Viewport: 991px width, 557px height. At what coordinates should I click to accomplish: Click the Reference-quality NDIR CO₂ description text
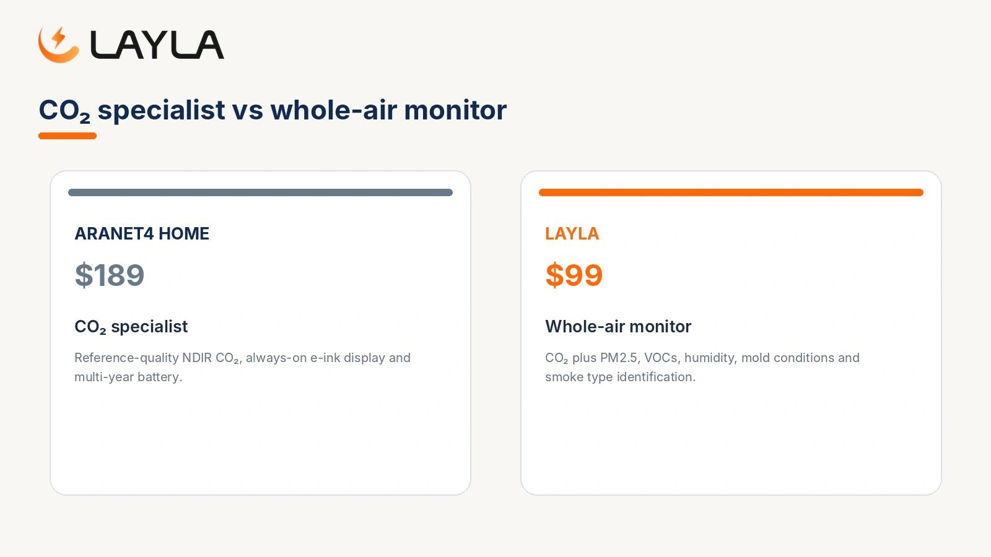pyautogui.click(x=242, y=367)
